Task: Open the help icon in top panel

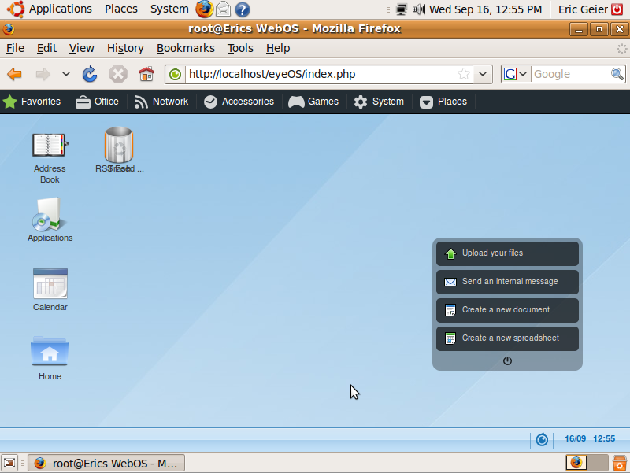Action: coord(243,9)
